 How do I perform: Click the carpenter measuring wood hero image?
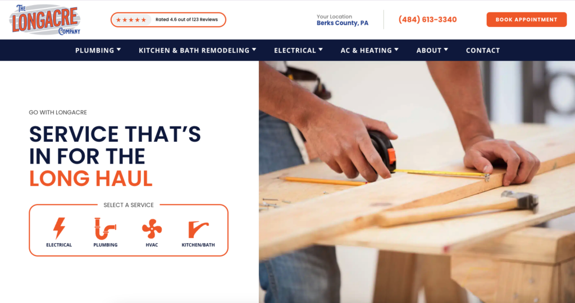[x=417, y=182]
